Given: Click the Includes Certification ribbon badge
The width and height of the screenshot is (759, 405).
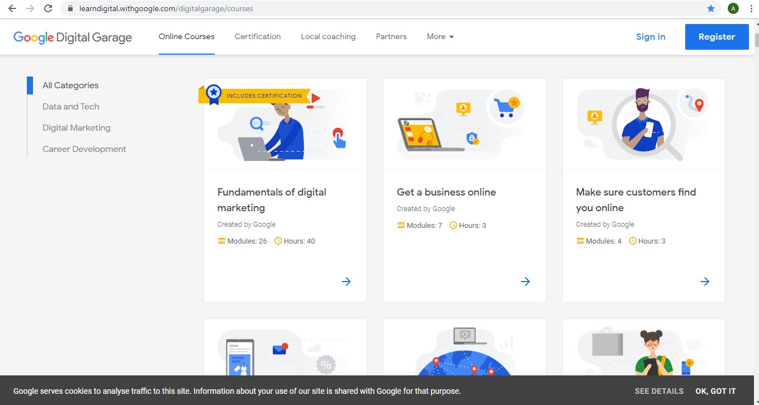Looking at the screenshot, I should click(x=254, y=96).
